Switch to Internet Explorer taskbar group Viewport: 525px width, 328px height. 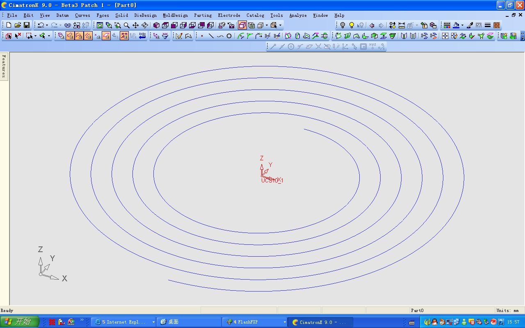coord(123,322)
